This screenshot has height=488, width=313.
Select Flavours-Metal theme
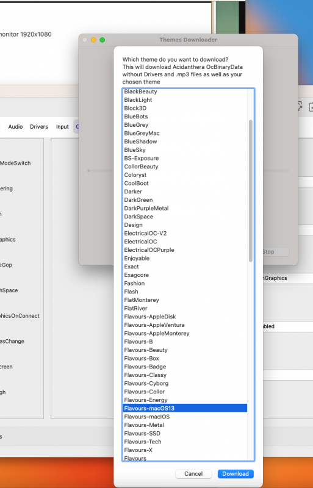tap(185, 425)
